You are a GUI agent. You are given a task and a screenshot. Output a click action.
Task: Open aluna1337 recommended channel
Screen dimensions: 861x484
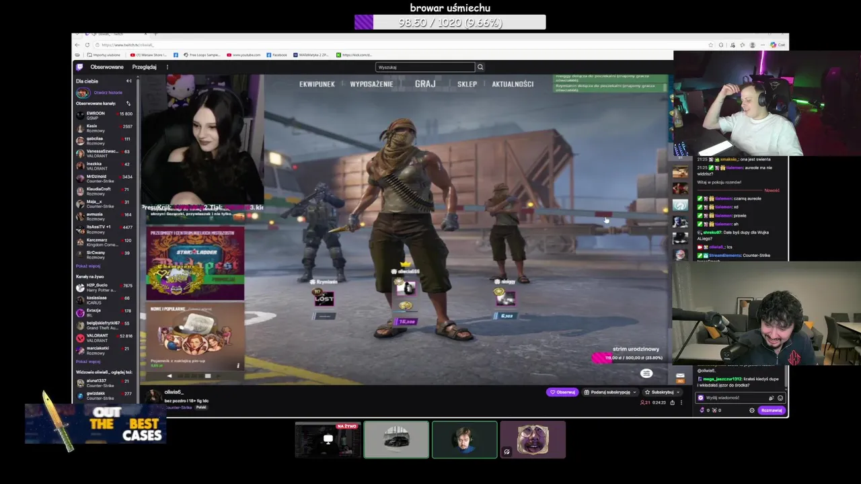[x=104, y=383]
